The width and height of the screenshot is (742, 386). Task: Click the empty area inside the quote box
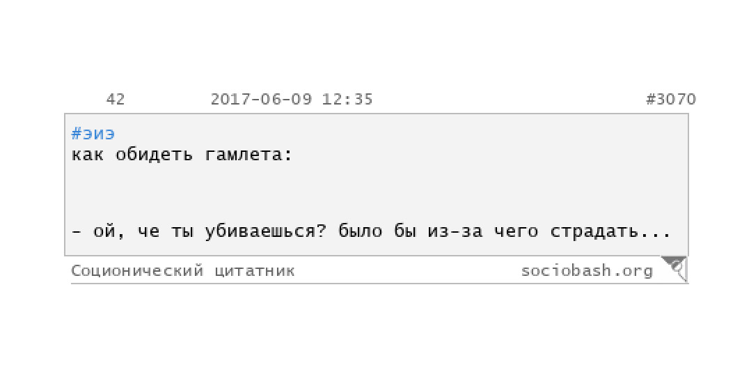[376, 193]
